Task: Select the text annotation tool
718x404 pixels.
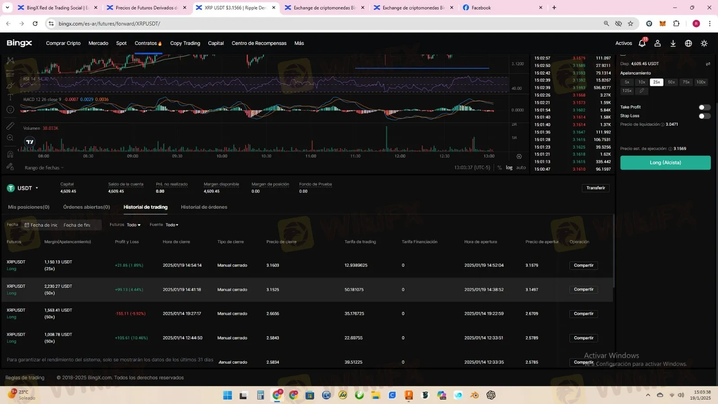Action: (10, 97)
